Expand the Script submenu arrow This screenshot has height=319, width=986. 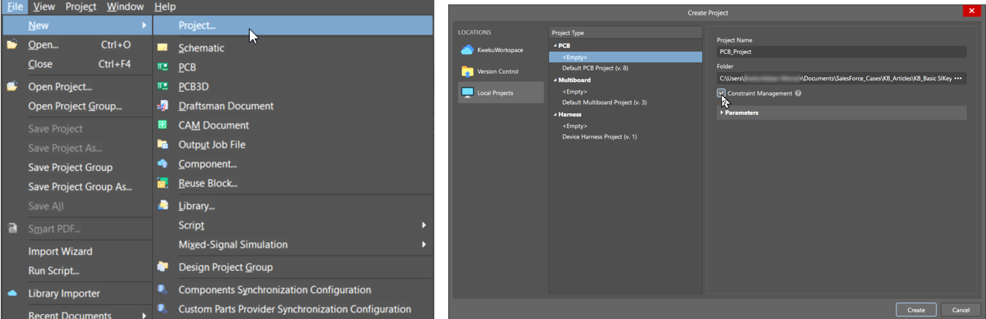click(424, 225)
